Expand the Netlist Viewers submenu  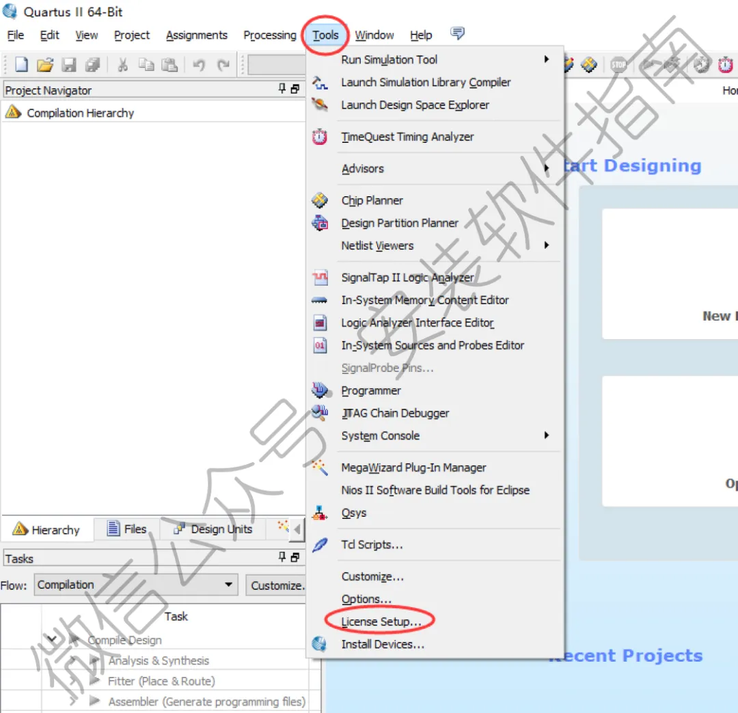(x=547, y=245)
